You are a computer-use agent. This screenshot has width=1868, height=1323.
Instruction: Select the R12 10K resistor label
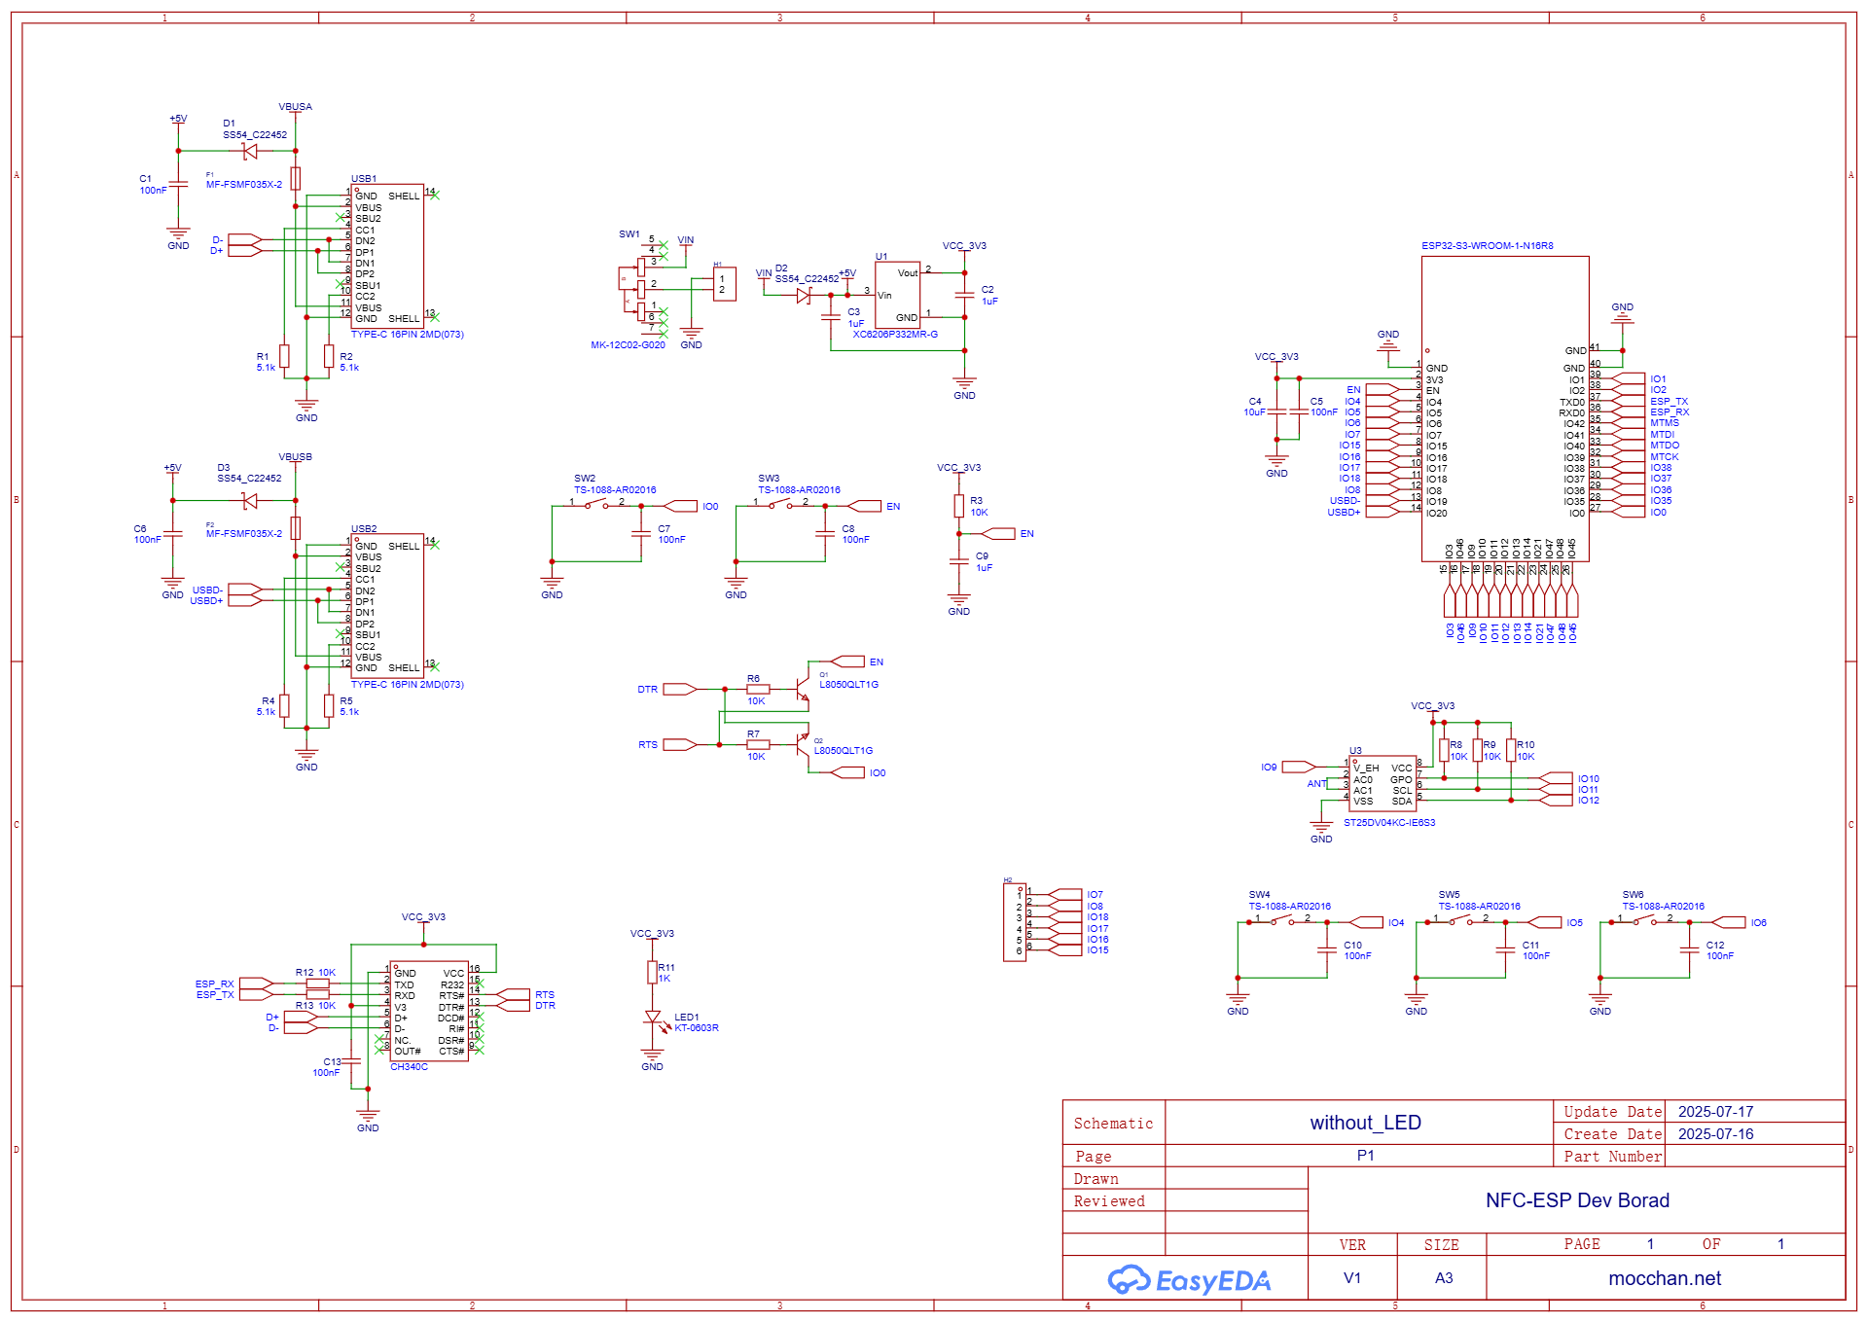315,973
